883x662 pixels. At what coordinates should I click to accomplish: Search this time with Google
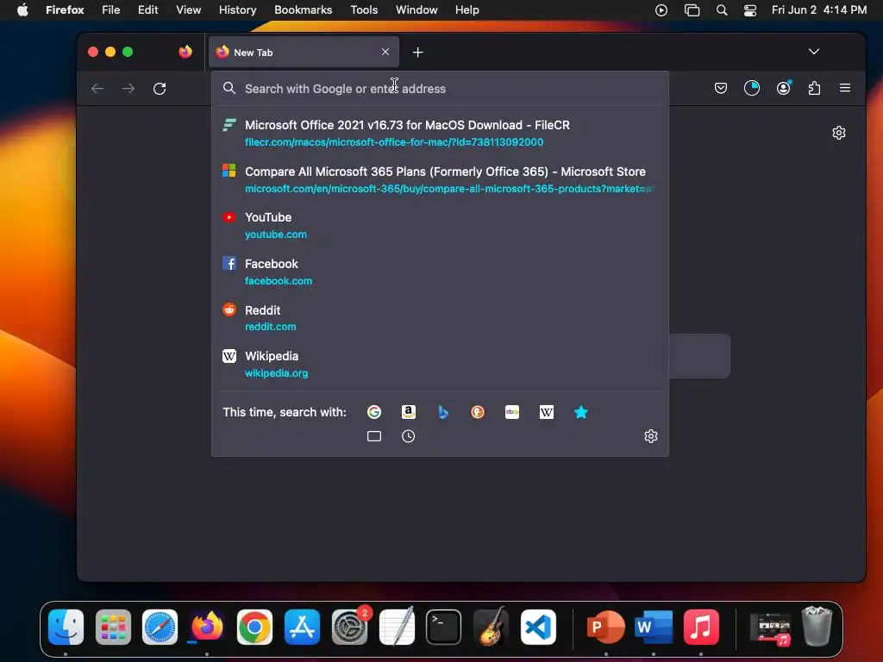(374, 412)
